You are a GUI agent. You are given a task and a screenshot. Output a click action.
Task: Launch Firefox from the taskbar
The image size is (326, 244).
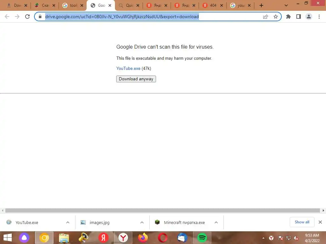[x=143, y=238]
